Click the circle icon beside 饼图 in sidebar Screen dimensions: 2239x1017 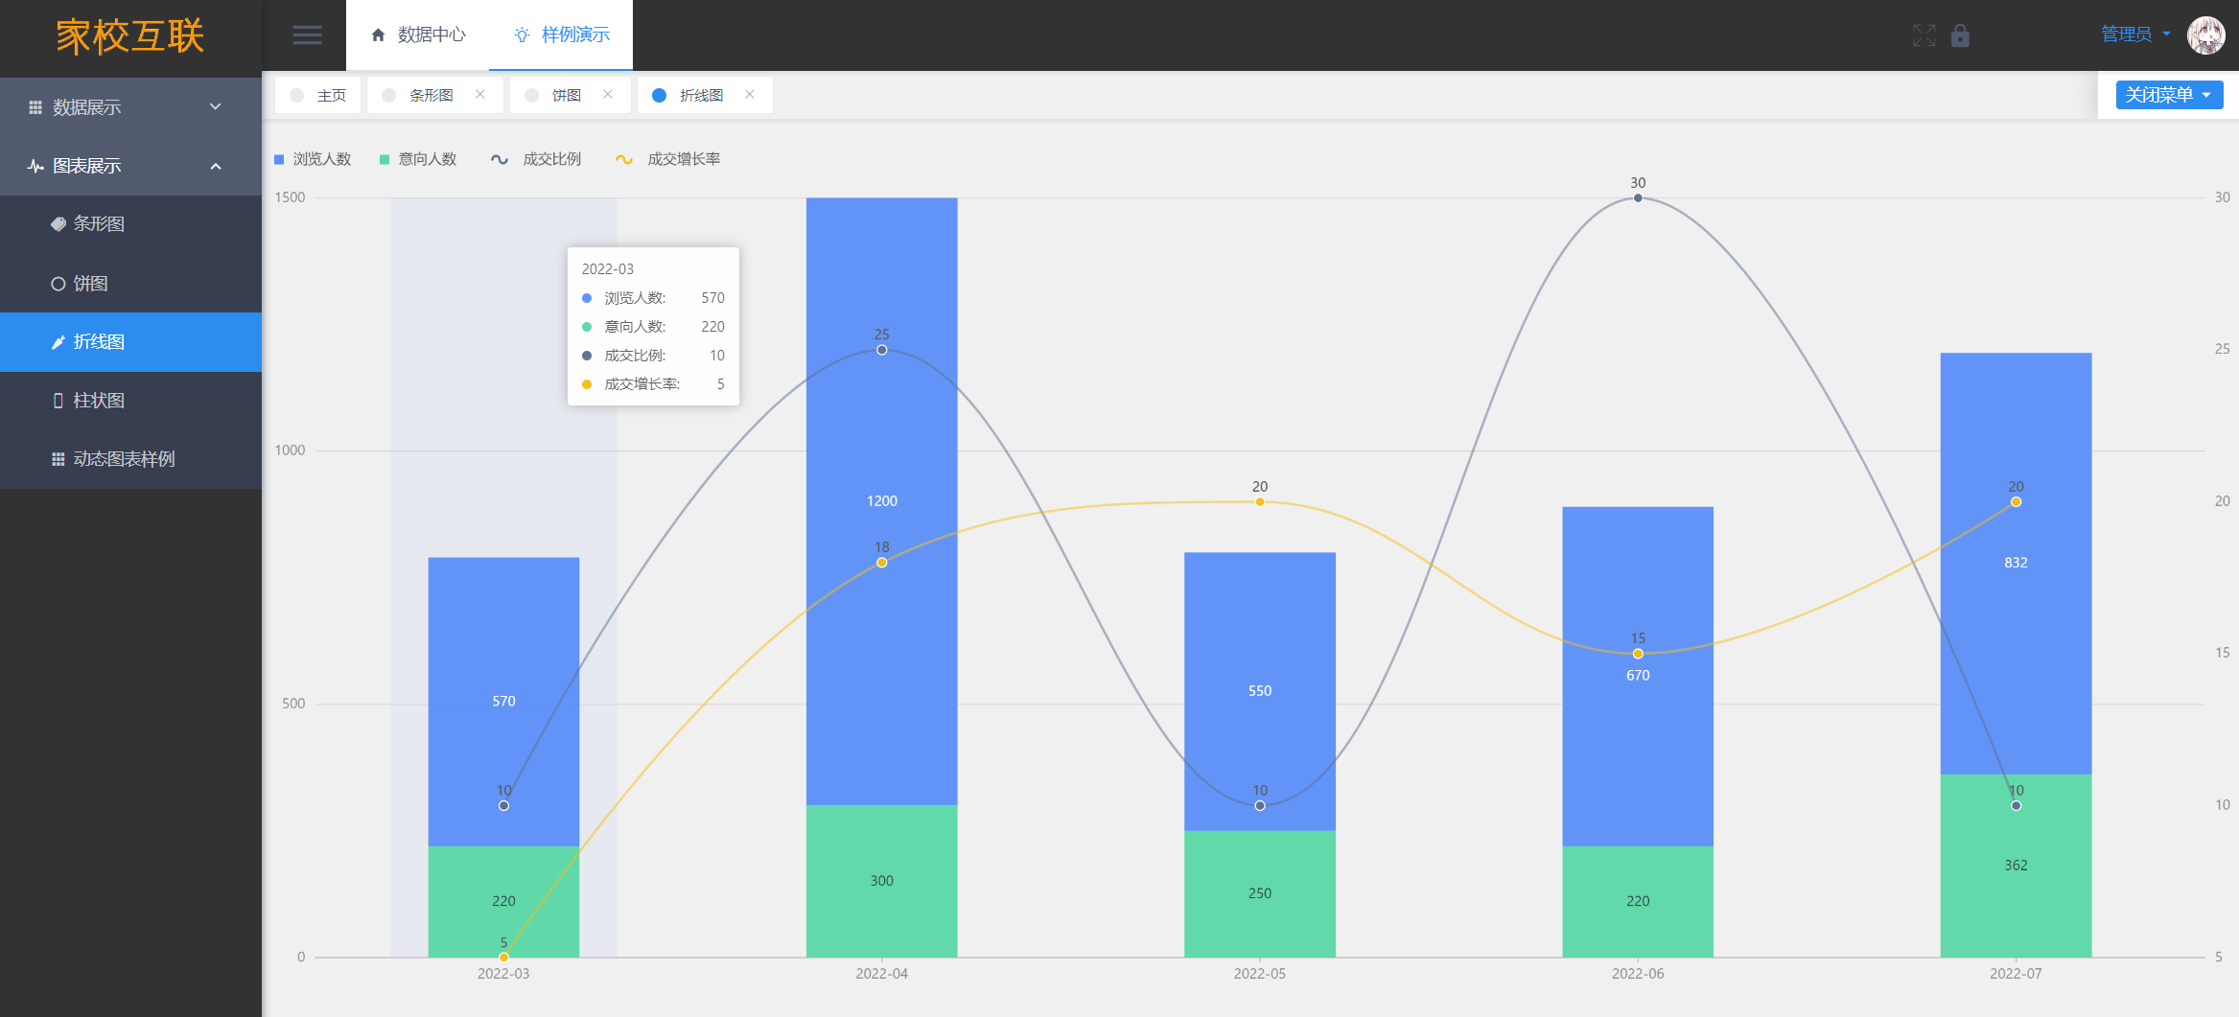point(58,284)
